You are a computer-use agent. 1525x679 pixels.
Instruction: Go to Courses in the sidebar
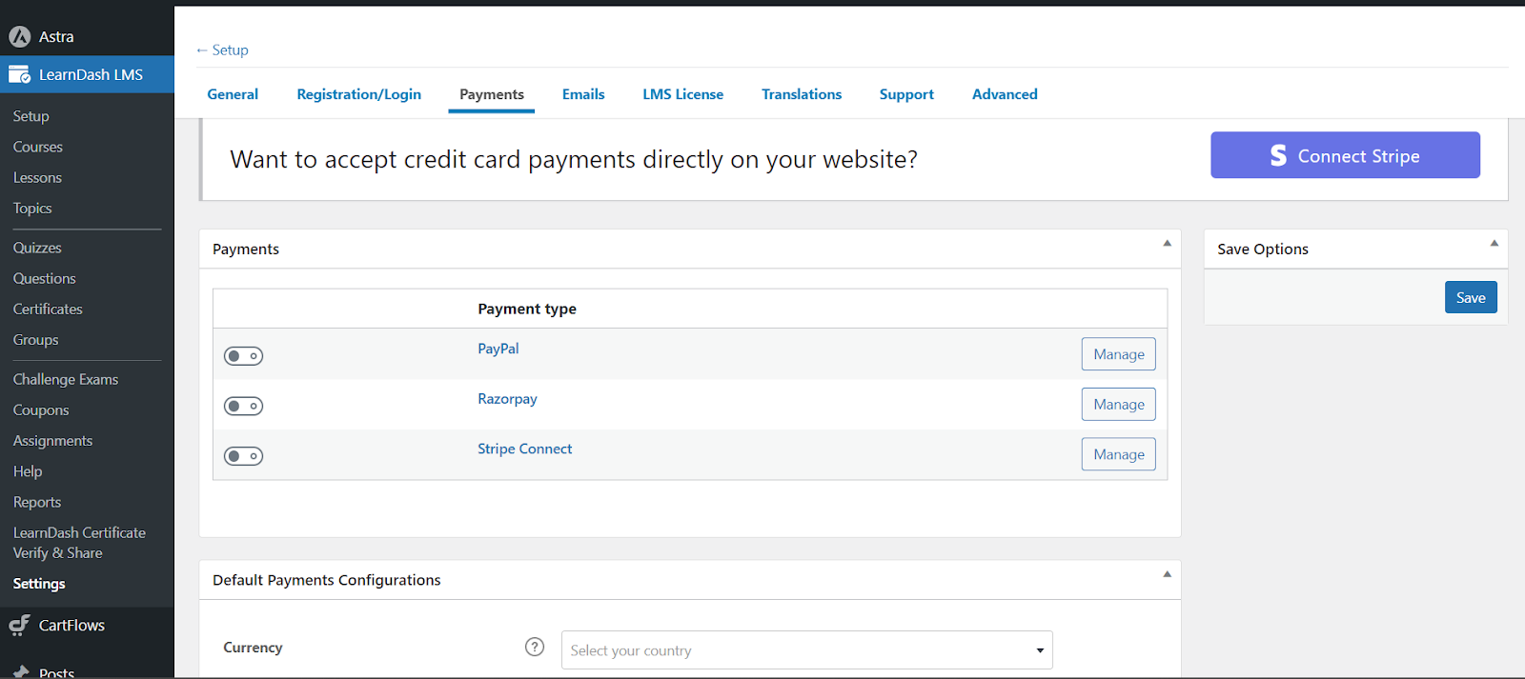point(38,147)
